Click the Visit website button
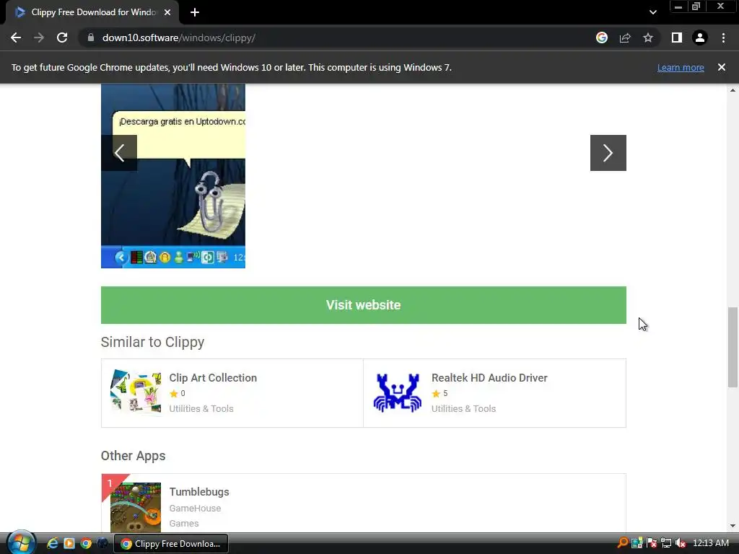 click(364, 305)
